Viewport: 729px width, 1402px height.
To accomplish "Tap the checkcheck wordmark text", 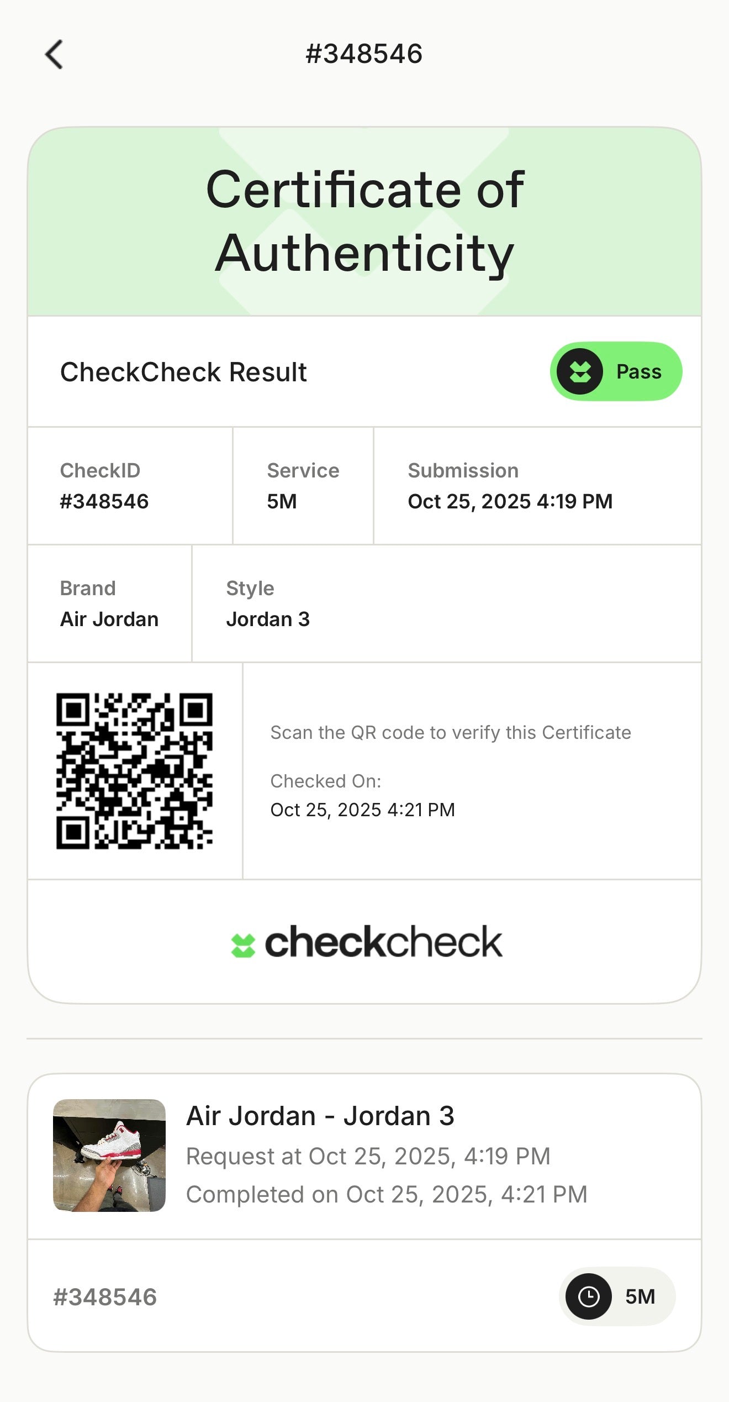I will [x=384, y=942].
